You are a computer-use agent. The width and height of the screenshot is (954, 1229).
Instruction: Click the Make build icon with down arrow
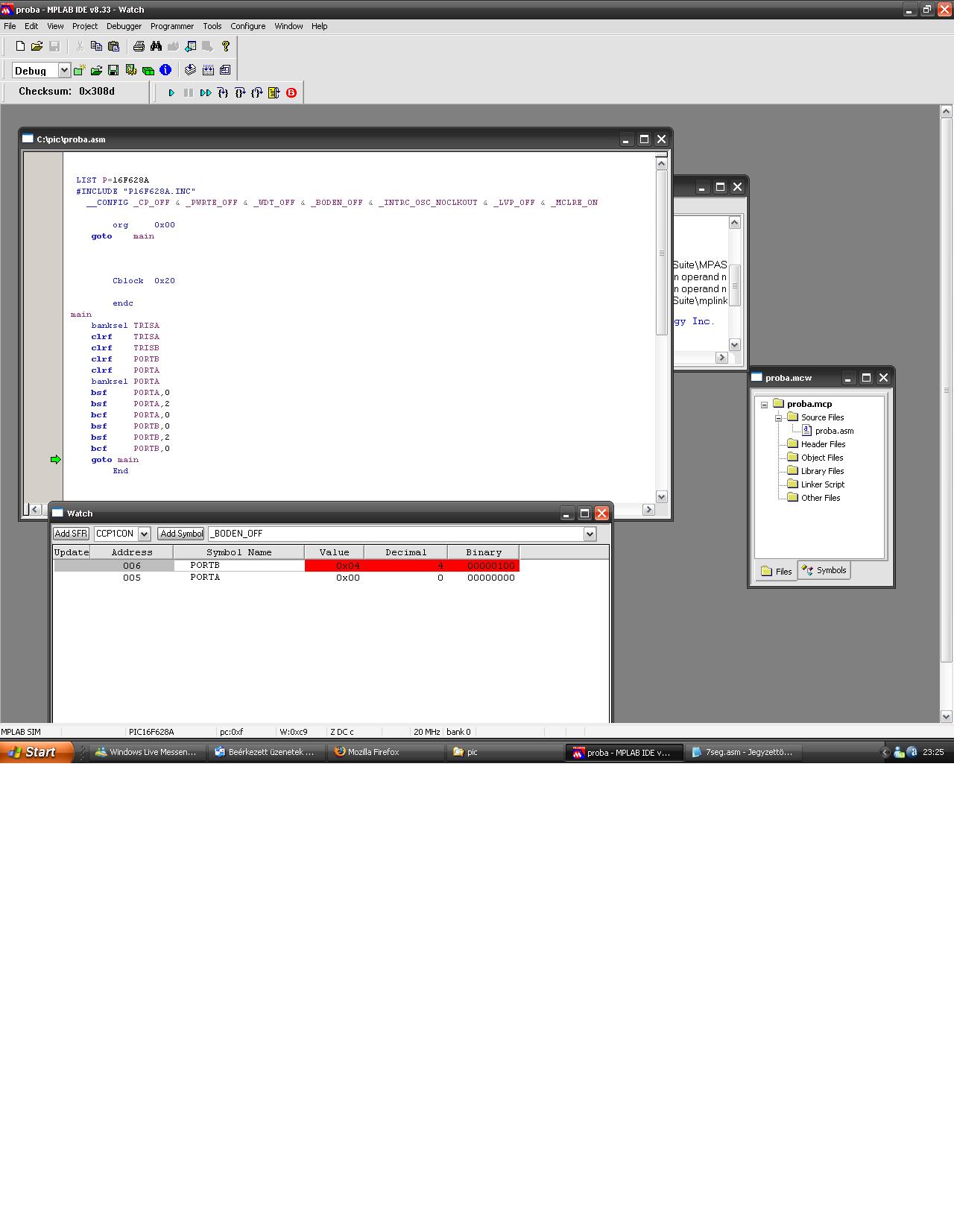pos(191,70)
